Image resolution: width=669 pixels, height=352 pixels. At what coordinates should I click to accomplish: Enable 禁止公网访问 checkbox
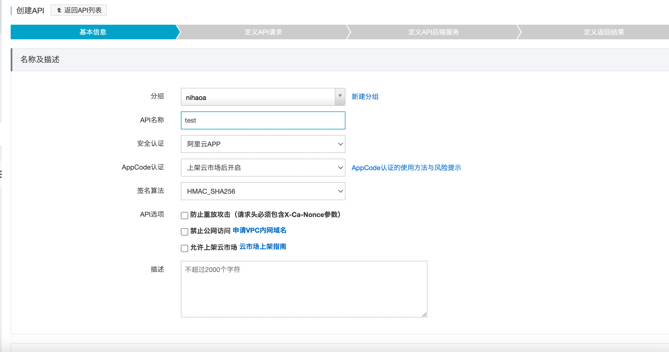pyautogui.click(x=185, y=232)
